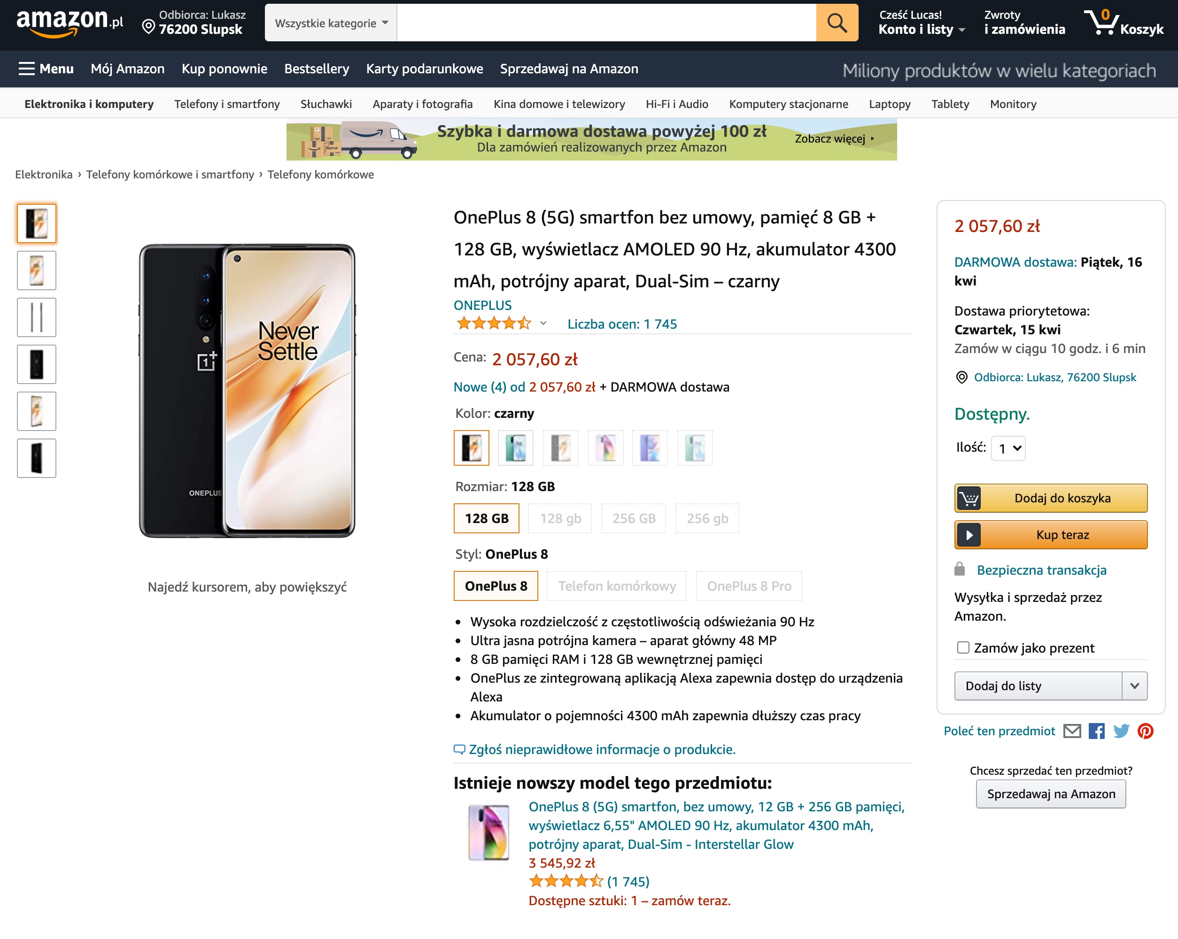Select the third product thumbnail with side views
This screenshot has height=939, width=1178.
(37, 317)
